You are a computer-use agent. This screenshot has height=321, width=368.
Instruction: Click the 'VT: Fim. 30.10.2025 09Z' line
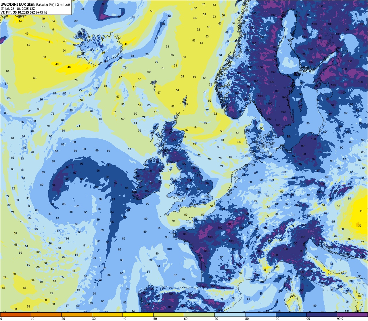pos(18,12)
